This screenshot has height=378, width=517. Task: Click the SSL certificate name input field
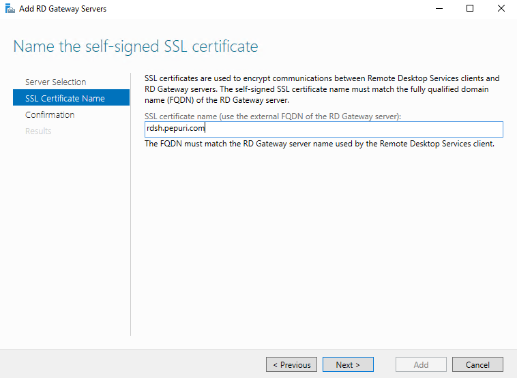(x=324, y=129)
